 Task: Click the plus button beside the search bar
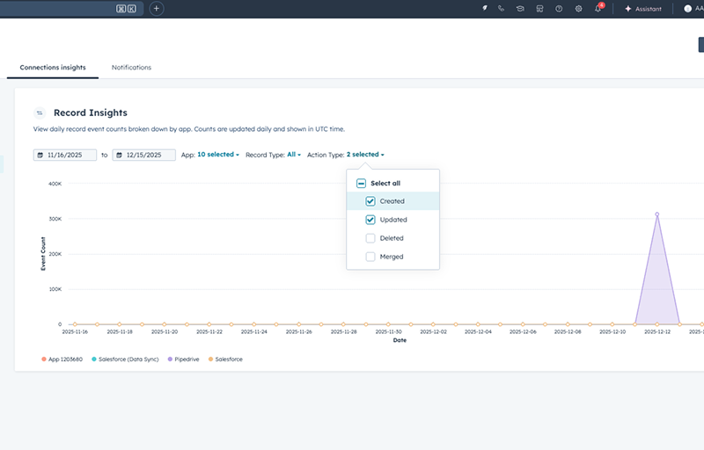pos(157,9)
